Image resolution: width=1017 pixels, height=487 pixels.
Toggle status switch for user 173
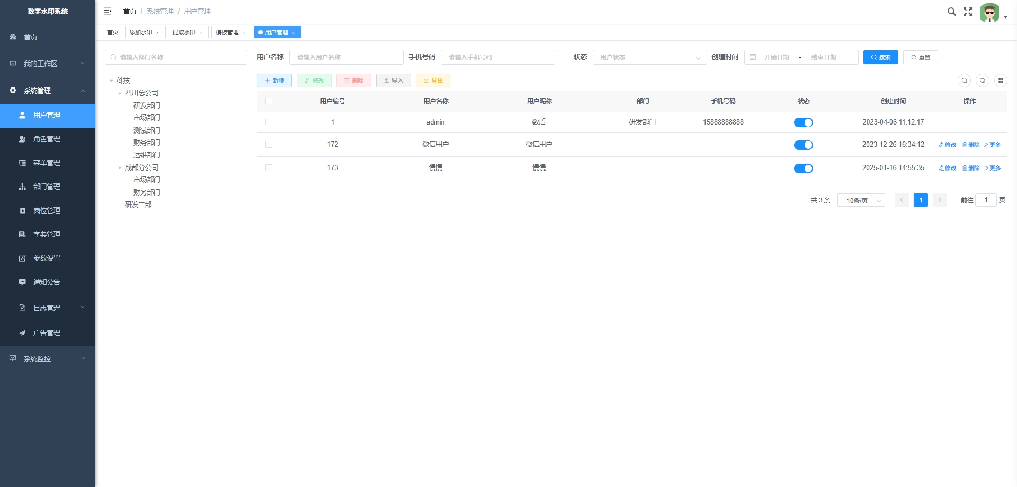(804, 169)
